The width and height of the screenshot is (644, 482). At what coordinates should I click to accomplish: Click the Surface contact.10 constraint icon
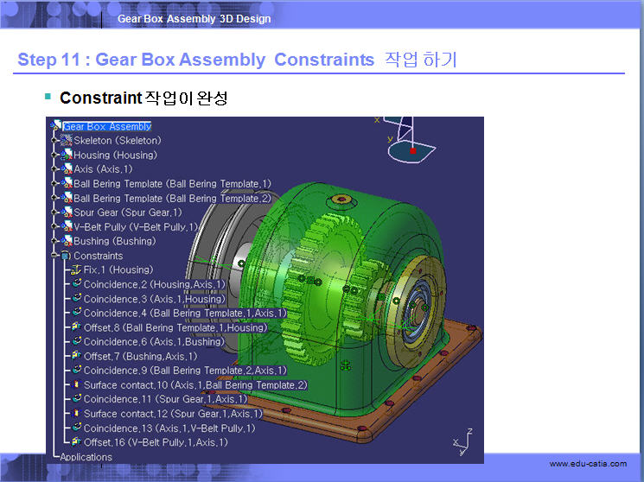click(x=76, y=384)
